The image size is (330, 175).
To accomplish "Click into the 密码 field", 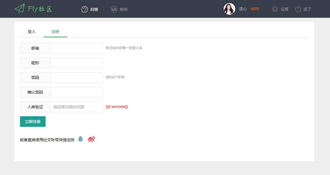I will click(76, 77).
